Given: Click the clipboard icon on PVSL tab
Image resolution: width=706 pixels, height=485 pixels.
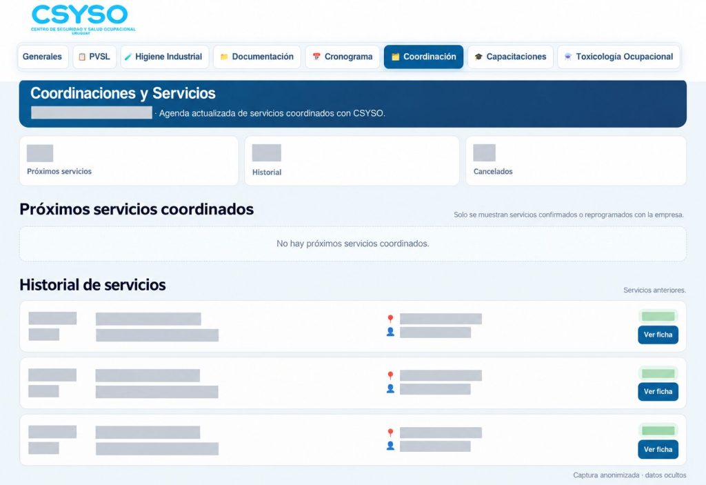Looking at the screenshot, I should 82,57.
